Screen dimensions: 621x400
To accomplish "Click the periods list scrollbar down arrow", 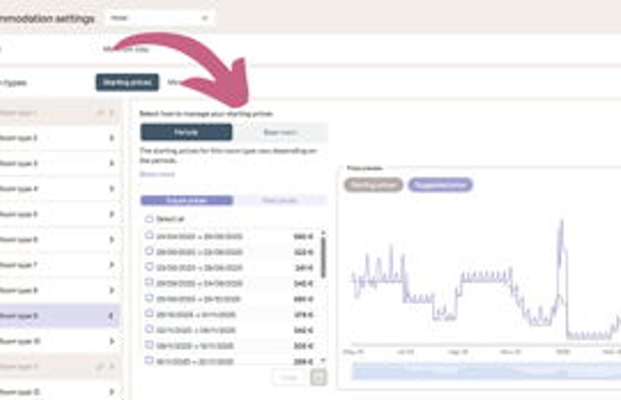I will (323, 360).
